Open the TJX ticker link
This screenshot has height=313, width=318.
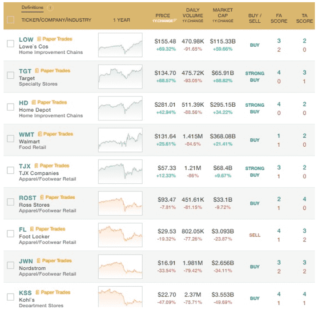(x=25, y=166)
